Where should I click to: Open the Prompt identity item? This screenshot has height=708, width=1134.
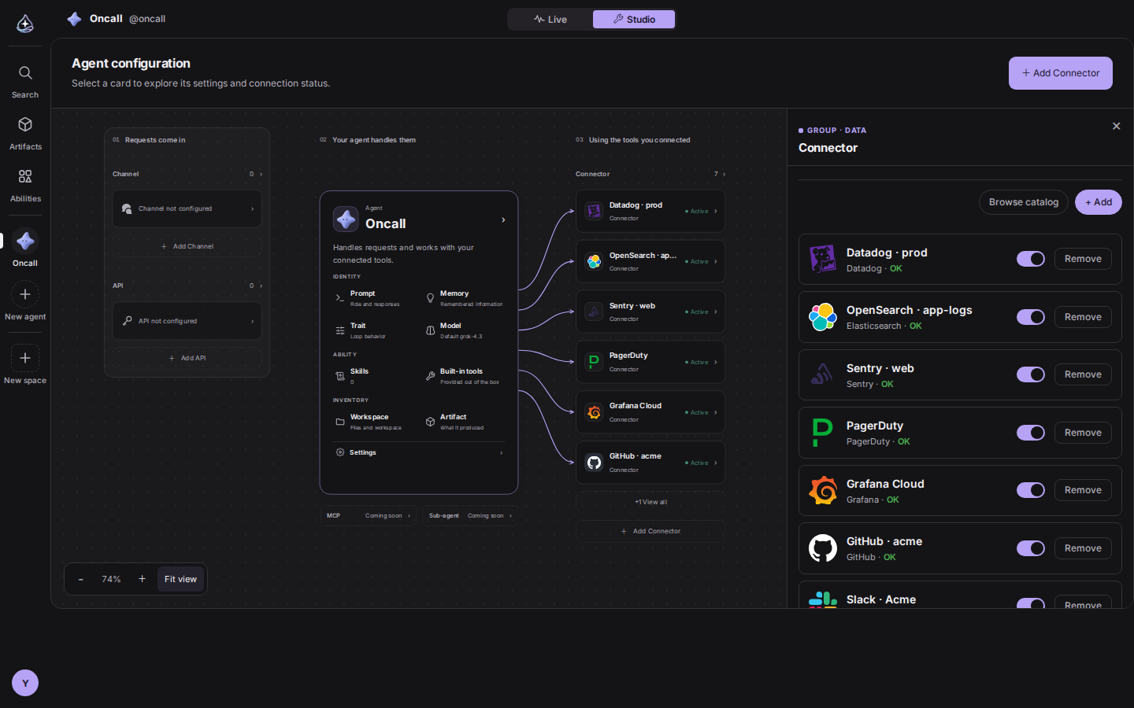pos(374,298)
